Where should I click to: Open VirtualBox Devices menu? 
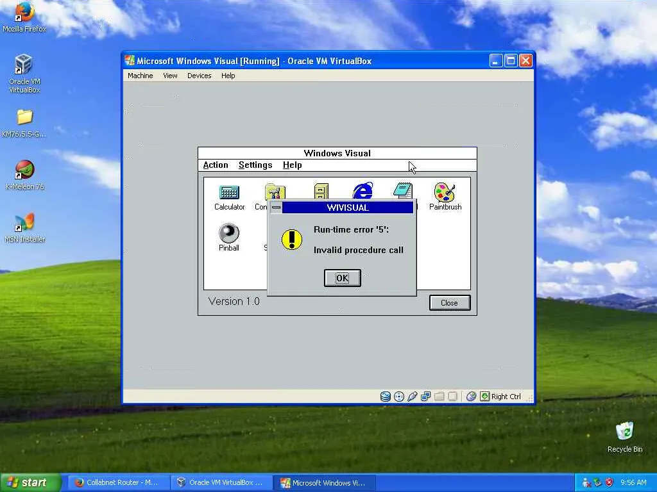199,76
